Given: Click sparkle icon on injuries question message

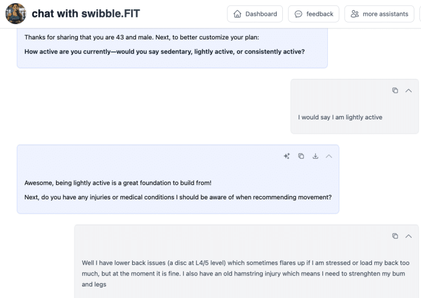Looking at the screenshot, I should click(x=287, y=156).
